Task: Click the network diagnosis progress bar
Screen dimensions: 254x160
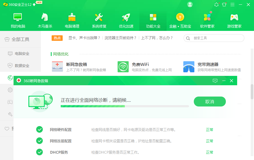Action: coord(125,106)
